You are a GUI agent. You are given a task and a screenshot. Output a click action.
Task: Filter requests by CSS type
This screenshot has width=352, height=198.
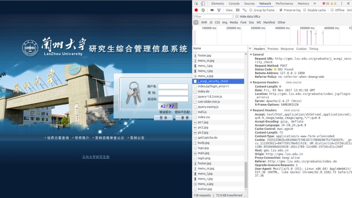point(217,22)
